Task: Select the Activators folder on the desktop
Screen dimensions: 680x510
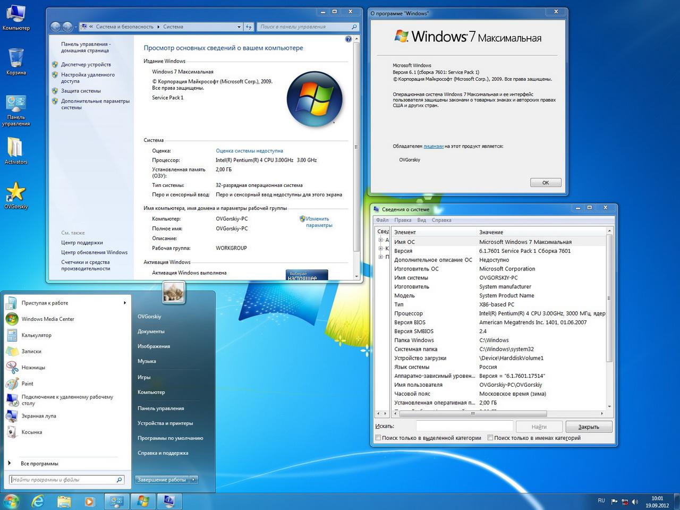Action: click(x=16, y=150)
